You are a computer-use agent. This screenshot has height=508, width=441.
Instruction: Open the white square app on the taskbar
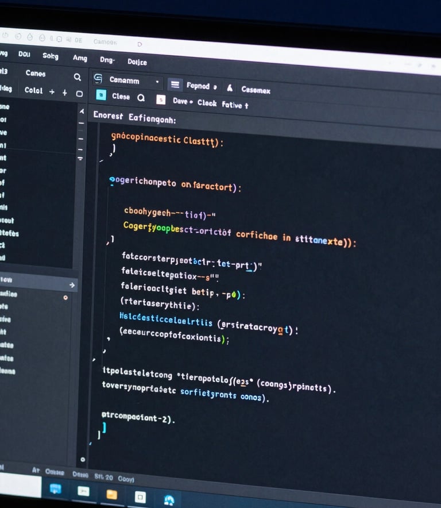point(140,497)
